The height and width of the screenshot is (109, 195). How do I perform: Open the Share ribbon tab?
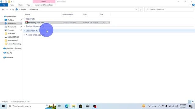pos(20,5)
